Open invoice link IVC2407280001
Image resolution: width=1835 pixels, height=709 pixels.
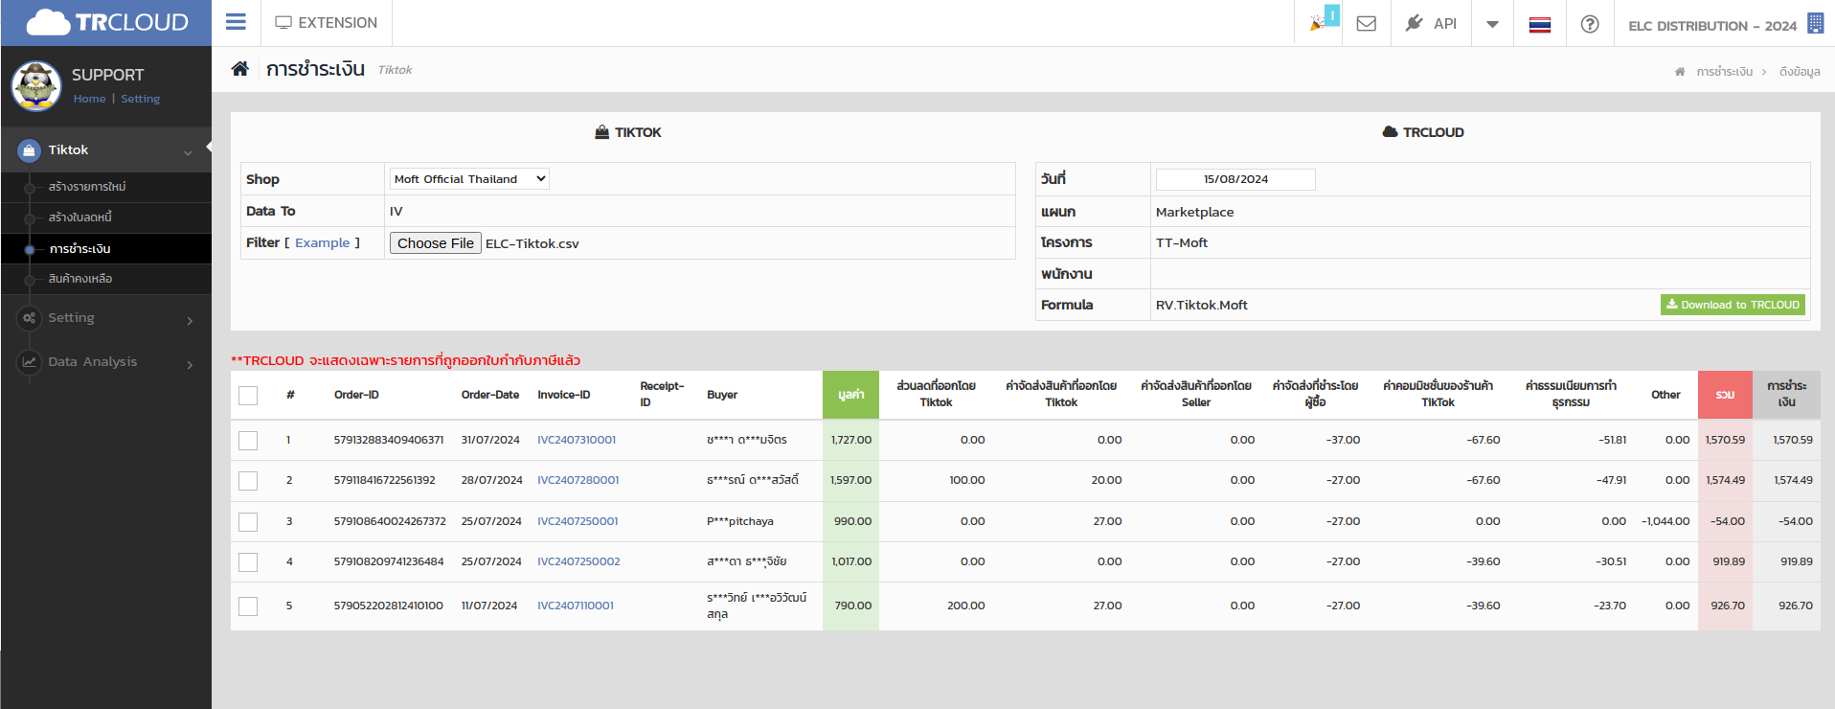coord(578,481)
